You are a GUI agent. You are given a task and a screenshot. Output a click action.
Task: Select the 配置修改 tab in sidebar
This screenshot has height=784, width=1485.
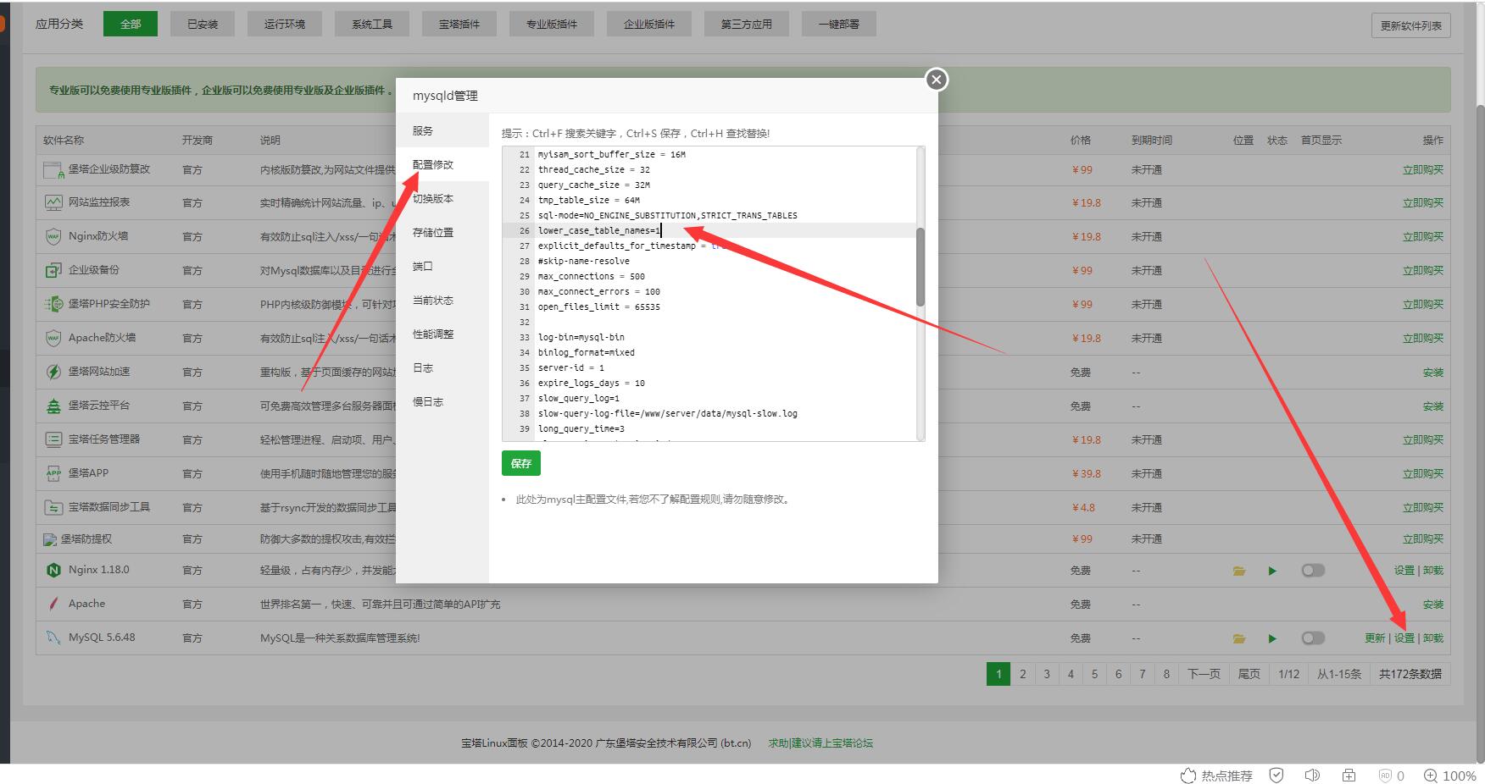point(433,164)
